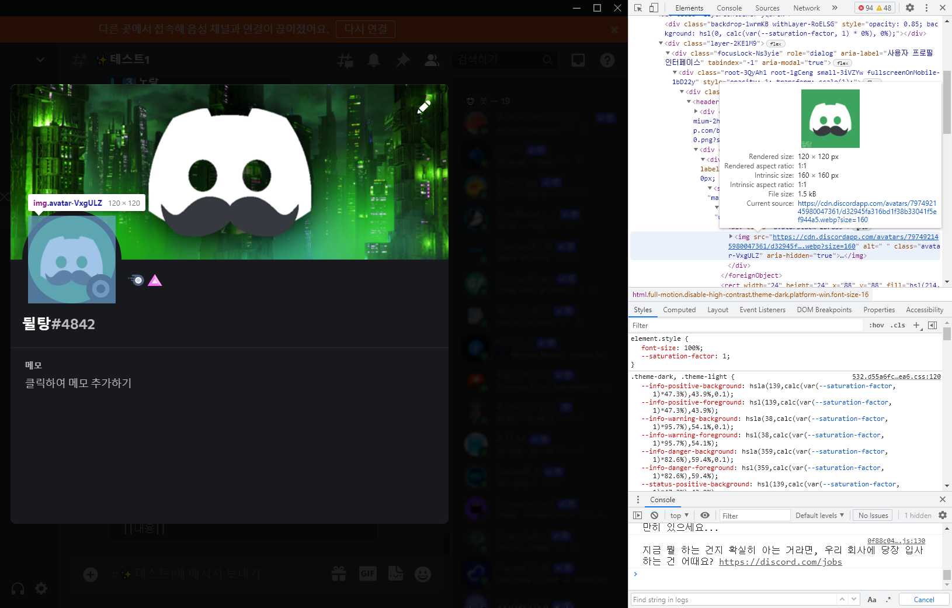Toggle live expression eye icon

coord(705,515)
